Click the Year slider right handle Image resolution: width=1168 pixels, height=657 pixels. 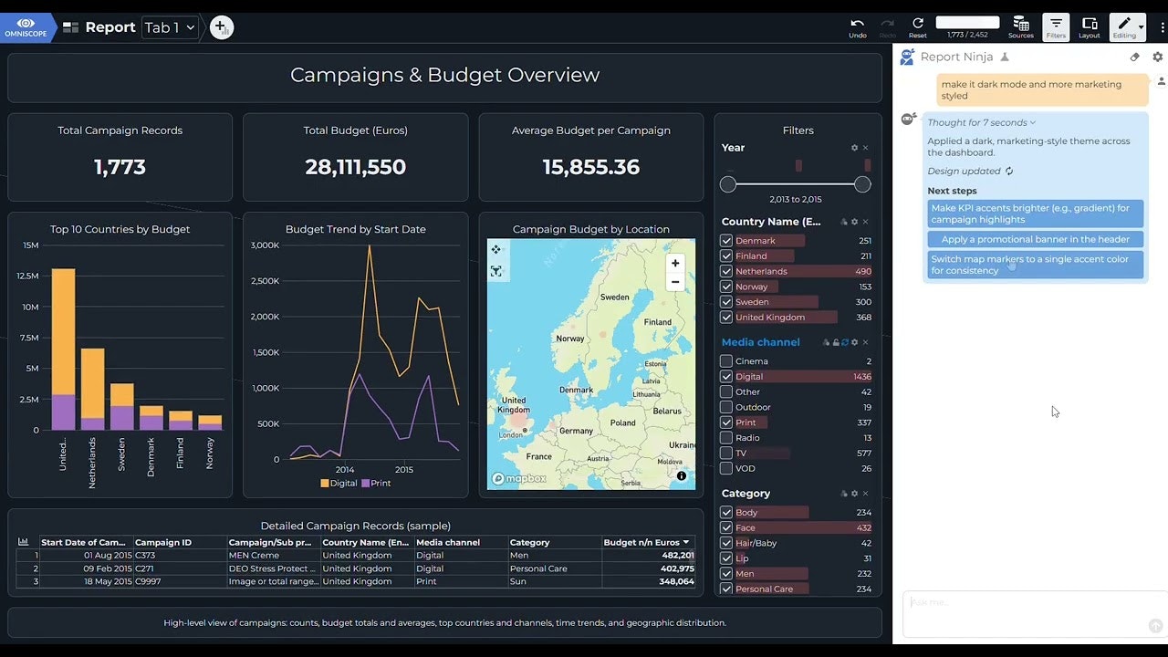click(862, 184)
